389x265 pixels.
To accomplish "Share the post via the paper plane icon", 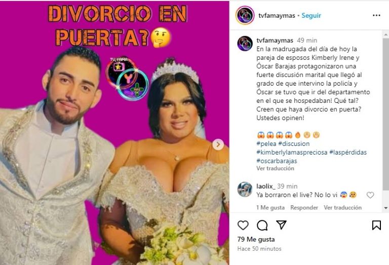I will click(x=281, y=225).
